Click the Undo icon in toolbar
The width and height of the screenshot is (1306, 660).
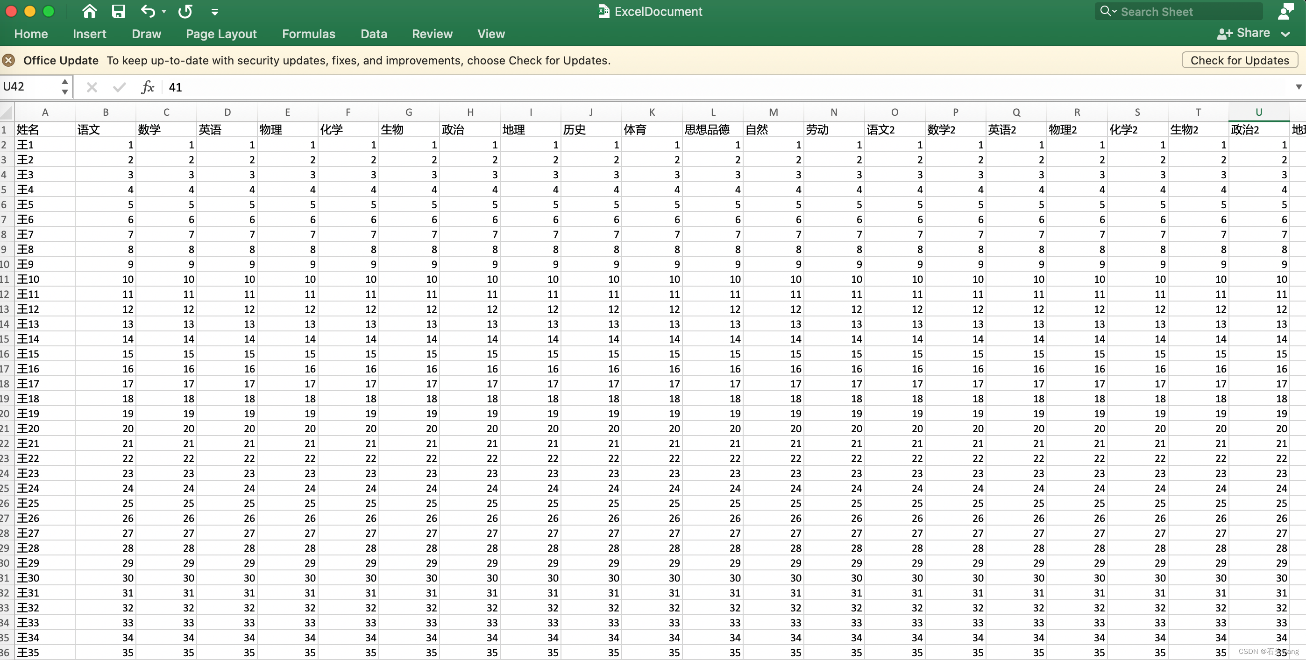149,11
